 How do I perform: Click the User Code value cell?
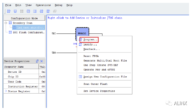click(x=42, y=82)
